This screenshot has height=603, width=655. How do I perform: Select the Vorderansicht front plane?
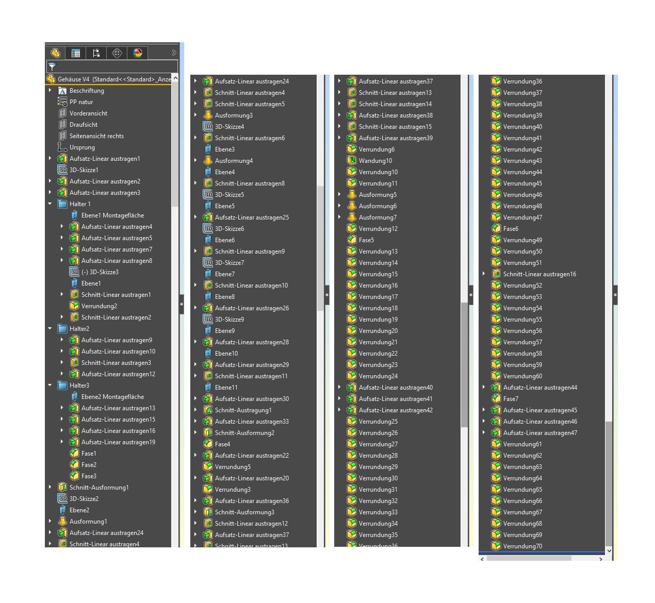(88, 113)
